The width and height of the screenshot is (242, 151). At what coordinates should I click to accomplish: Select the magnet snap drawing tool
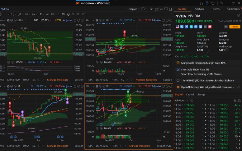pos(63,14)
